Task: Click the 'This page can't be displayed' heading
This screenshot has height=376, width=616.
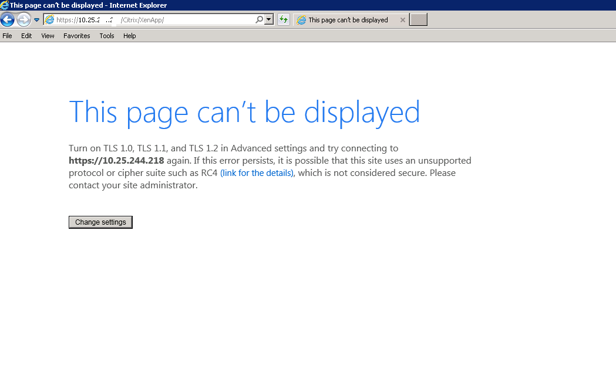Action: point(244,113)
